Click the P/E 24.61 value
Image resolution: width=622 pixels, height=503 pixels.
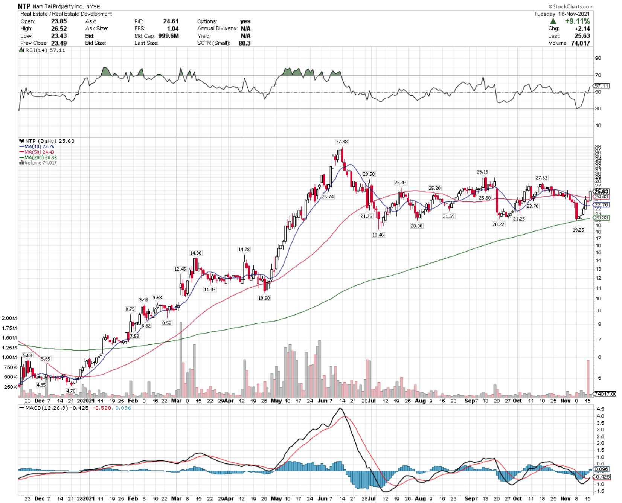[x=171, y=21]
